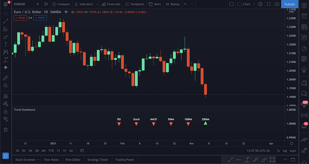
Task: Click the trash icon to remove drawings
Action: (x=6, y=130)
